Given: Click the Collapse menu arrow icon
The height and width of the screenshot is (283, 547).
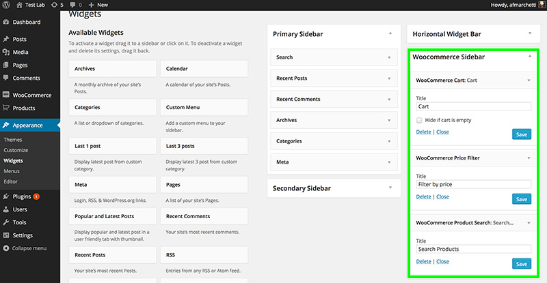Looking at the screenshot, I should point(6,248).
